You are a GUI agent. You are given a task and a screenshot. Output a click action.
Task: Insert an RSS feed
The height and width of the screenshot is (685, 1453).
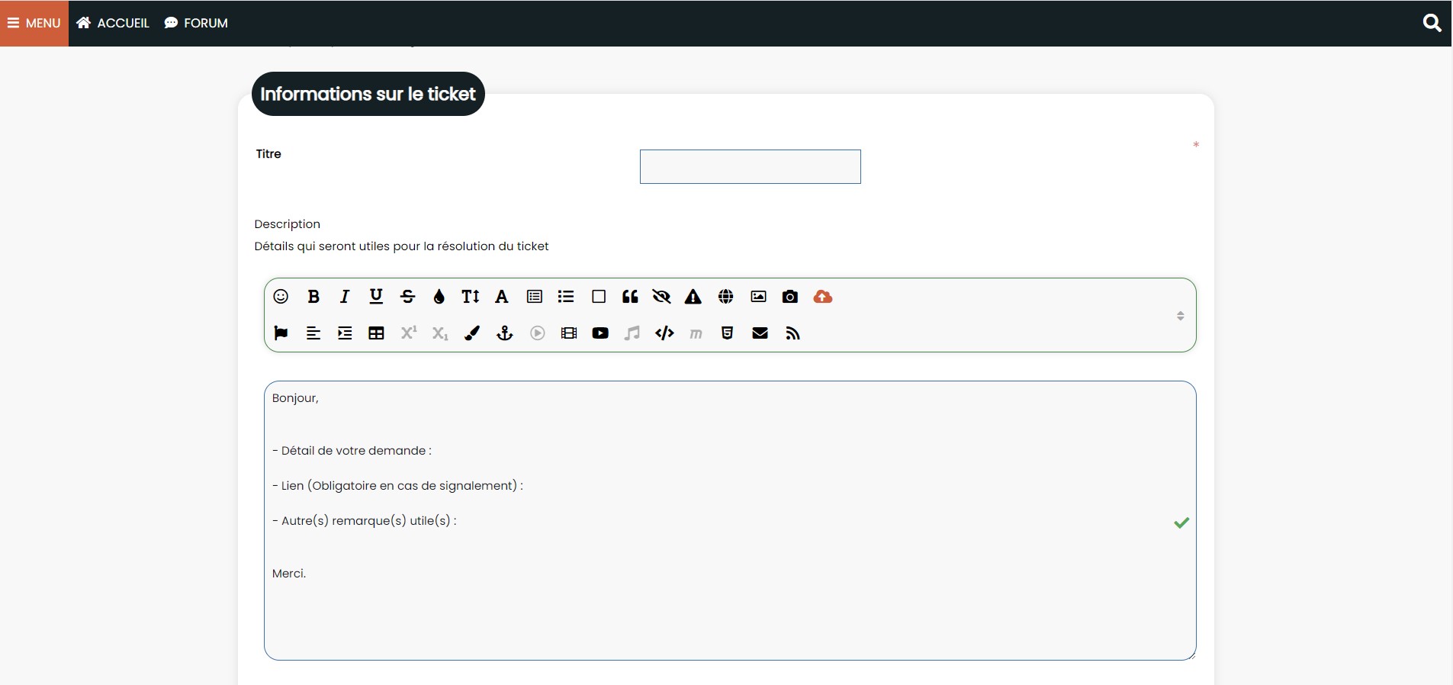[x=793, y=333]
